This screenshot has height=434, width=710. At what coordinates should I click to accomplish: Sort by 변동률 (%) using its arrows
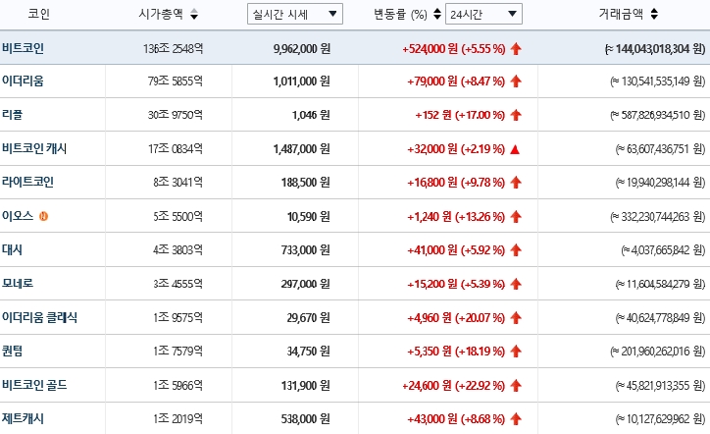[x=437, y=14]
